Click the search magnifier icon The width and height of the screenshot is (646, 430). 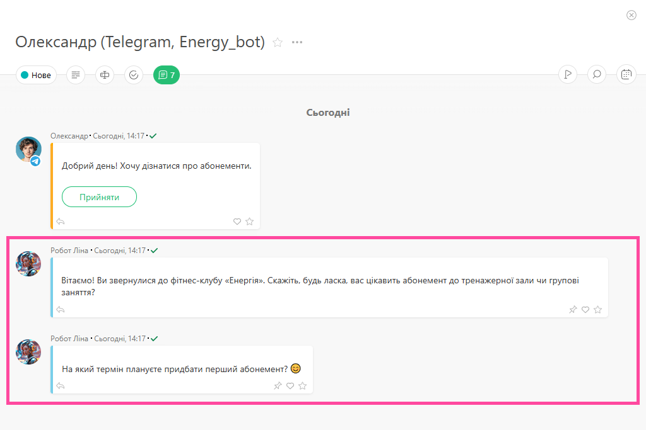point(597,75)
